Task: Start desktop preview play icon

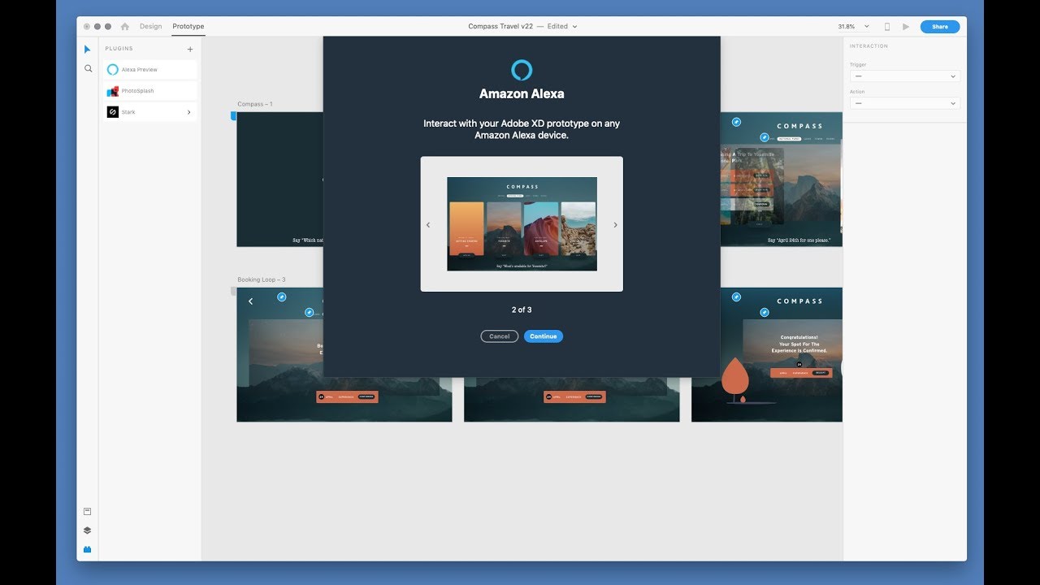Action: (906, 27)
